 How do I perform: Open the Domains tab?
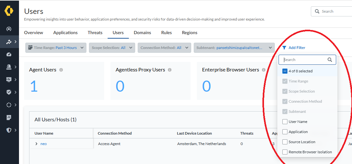142,33
